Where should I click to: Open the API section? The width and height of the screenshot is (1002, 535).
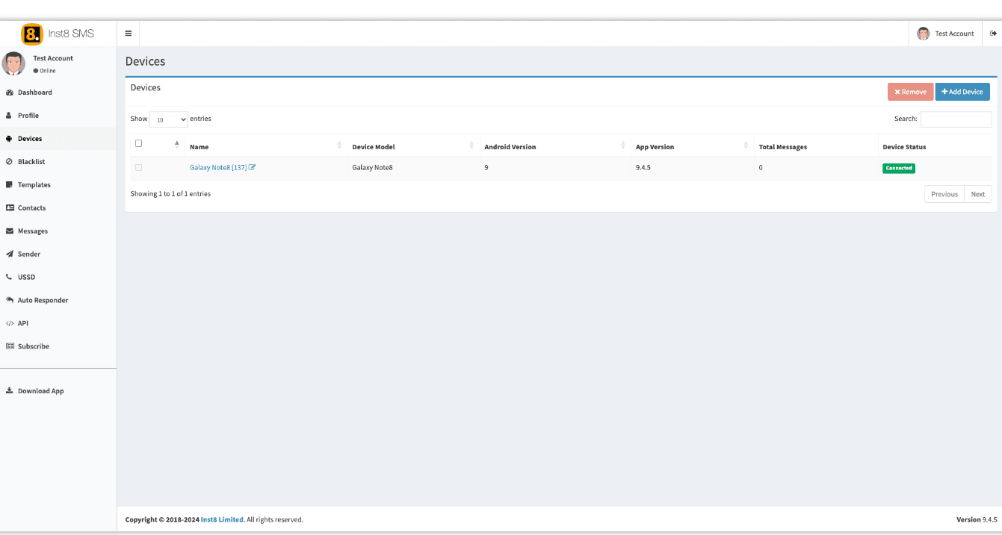pos(58,323)
